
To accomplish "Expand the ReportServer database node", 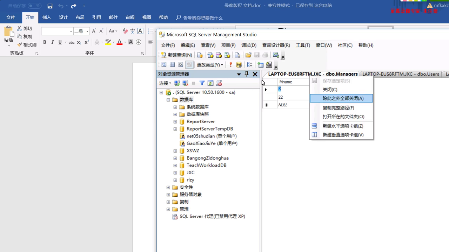I will click(175, 122).
